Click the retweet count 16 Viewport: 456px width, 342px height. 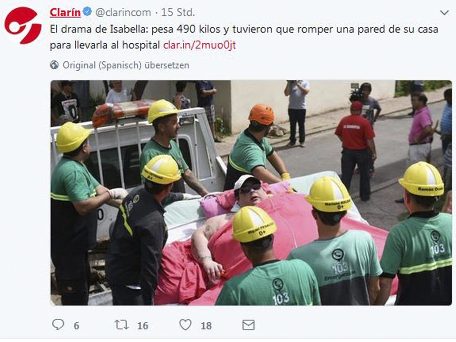(142, 326)
